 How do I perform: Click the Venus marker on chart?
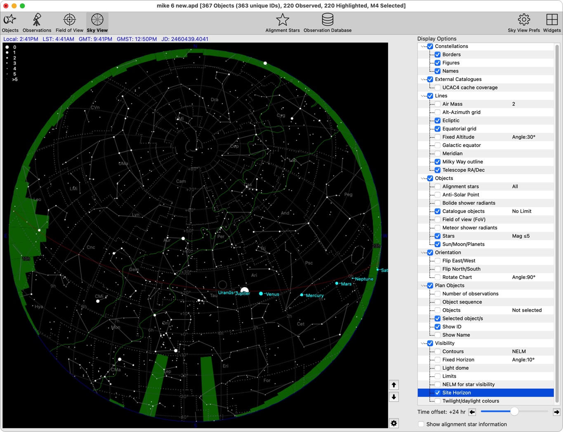click(261, 294)
